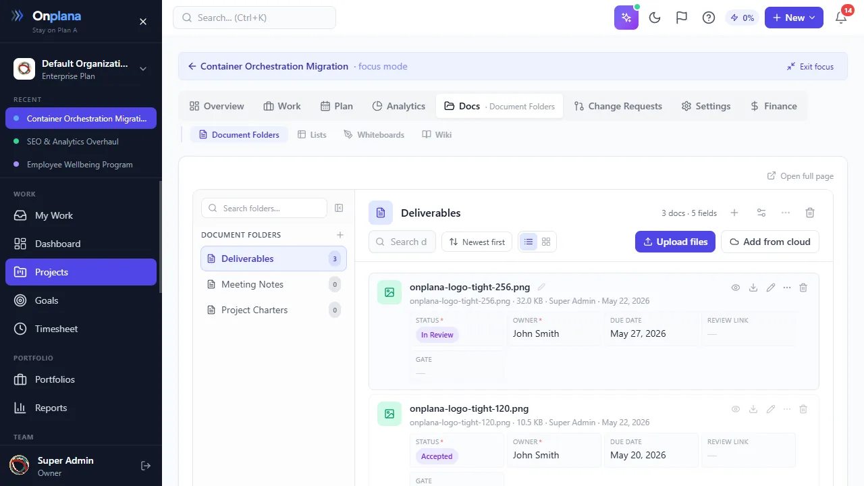
Task: Preview onplana-logo-tight-120.png eye icon
Action: coord(736,409)
